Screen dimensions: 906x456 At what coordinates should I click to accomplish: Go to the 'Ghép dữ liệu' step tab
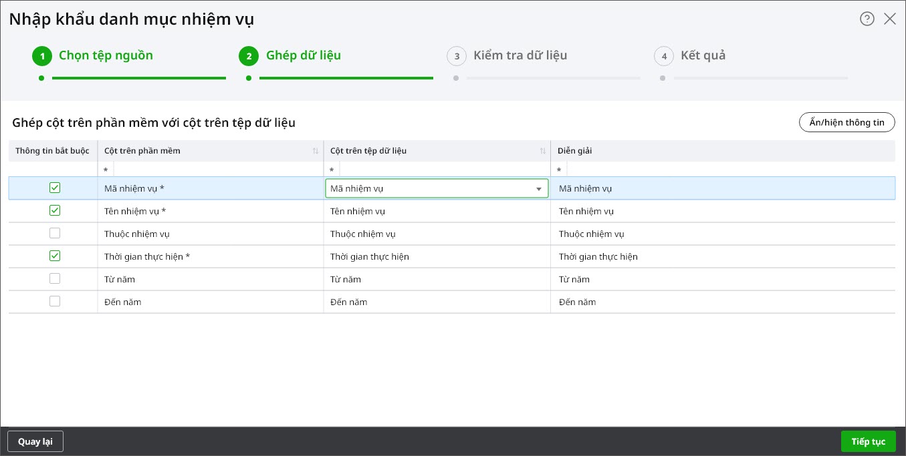click(x=303, y=55)
